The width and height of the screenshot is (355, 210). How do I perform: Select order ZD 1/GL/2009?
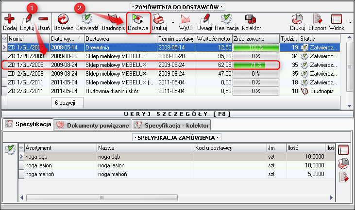[x=171, y=65]
